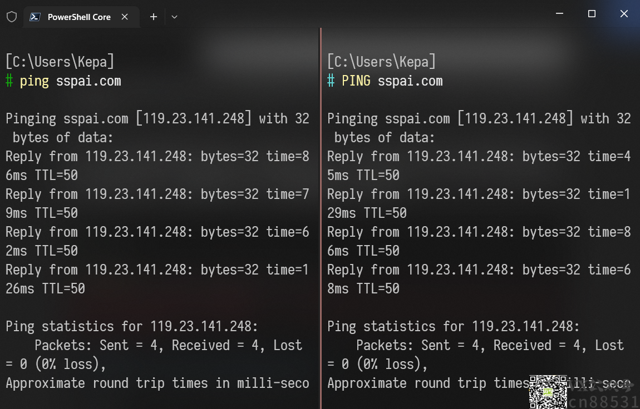Click the '126ms TTL=50' line in left pane
The height and width of the screenshot is (409, 640).
pos(45,288)
